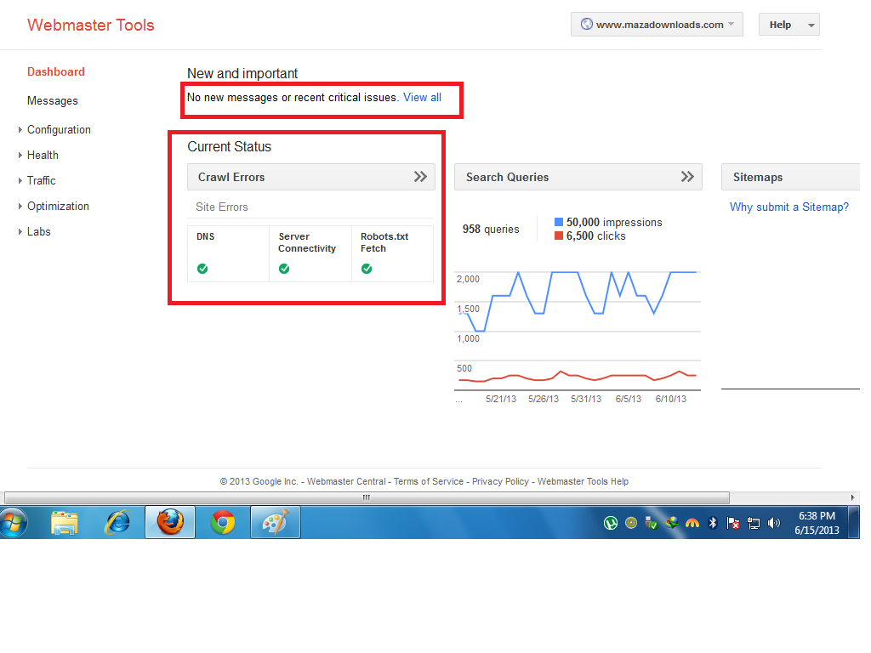The width and height of the screenshot is (871, 653).
Task: Open the Privacy Policy footer link
Action: (x=500, y=481)
